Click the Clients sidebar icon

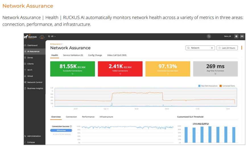[x=25, y=64]
